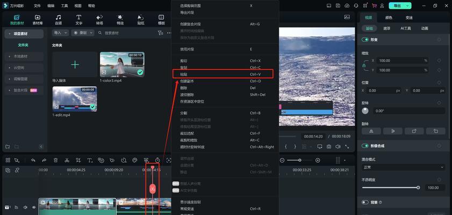The height and width of the screenshot is (215, 452).
Task: Click the mark-in curly brace icon
Action: click(x=286, y=147)
